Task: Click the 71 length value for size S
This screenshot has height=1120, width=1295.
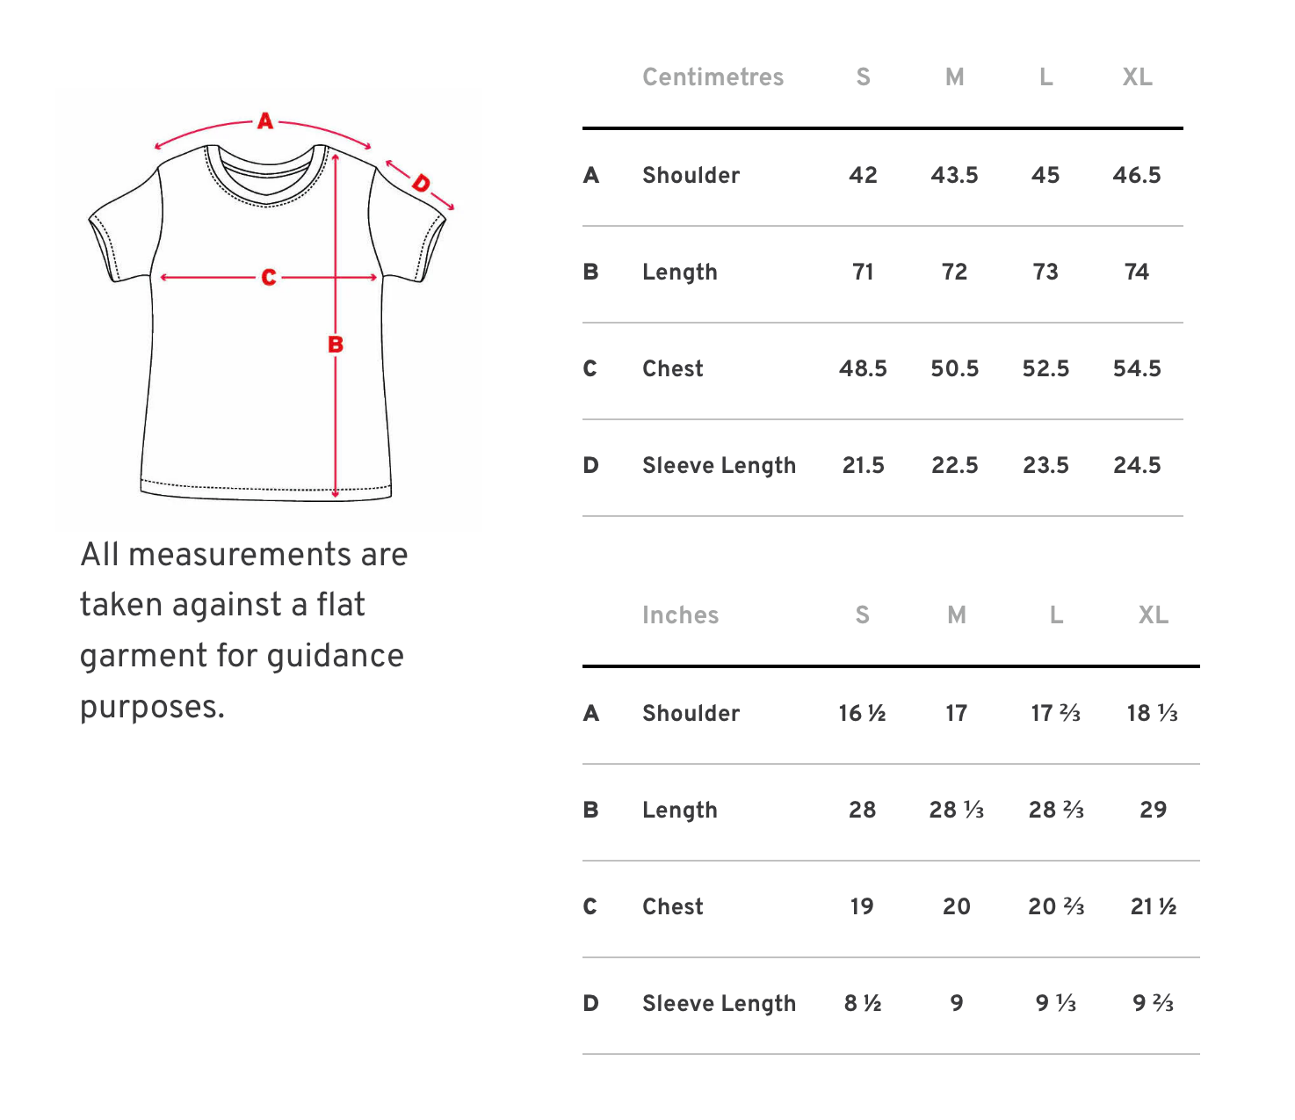Action: [863, 273]
